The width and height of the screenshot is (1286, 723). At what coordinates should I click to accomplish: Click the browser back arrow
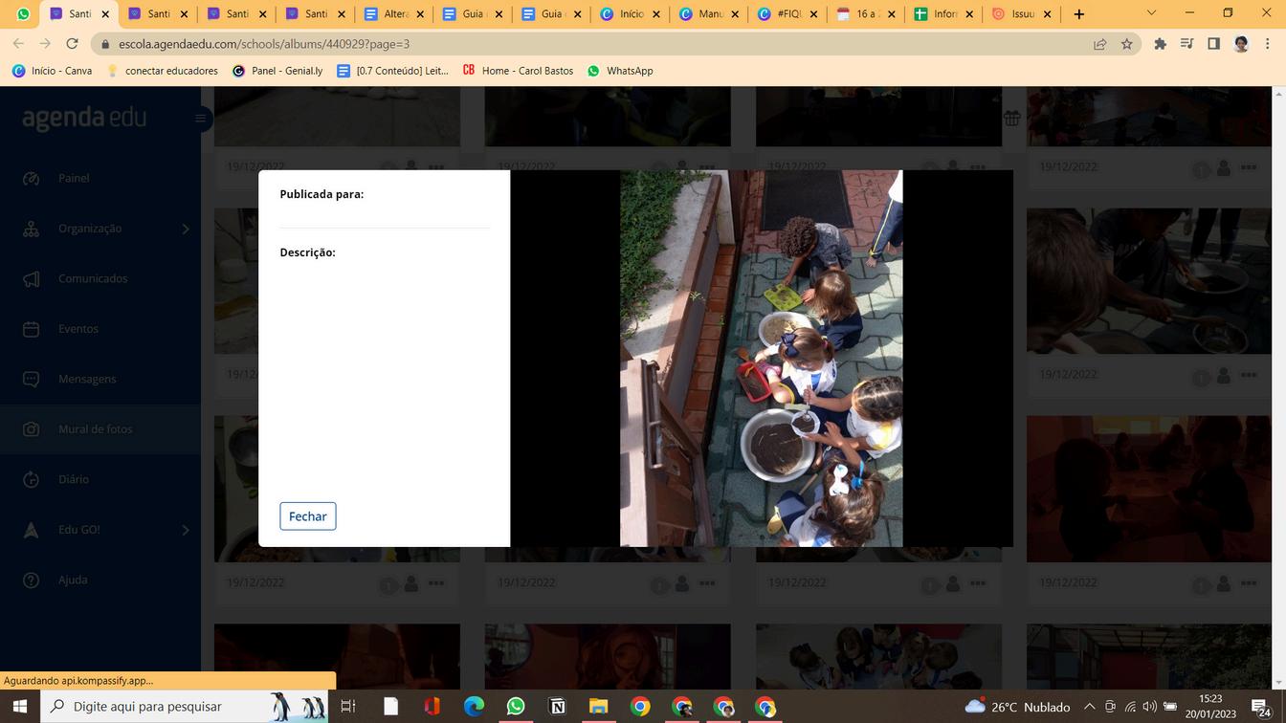pyautogui.click(x=18, y=44)
